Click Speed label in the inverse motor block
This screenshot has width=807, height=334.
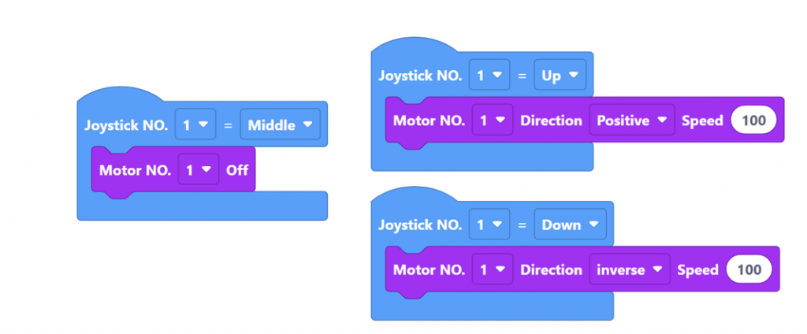coord(697,269)
